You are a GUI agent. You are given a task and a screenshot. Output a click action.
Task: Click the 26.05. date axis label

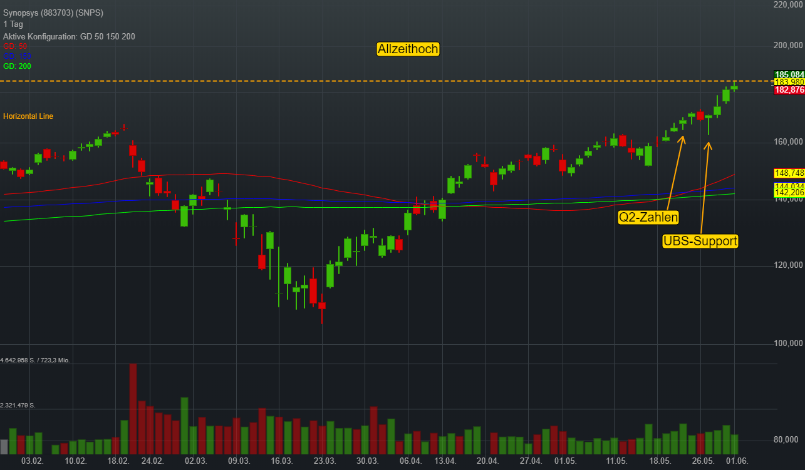[703, 461]
